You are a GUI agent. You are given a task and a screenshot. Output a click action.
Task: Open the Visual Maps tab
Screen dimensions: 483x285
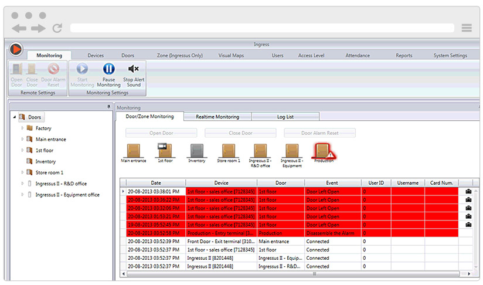(231, 56)
